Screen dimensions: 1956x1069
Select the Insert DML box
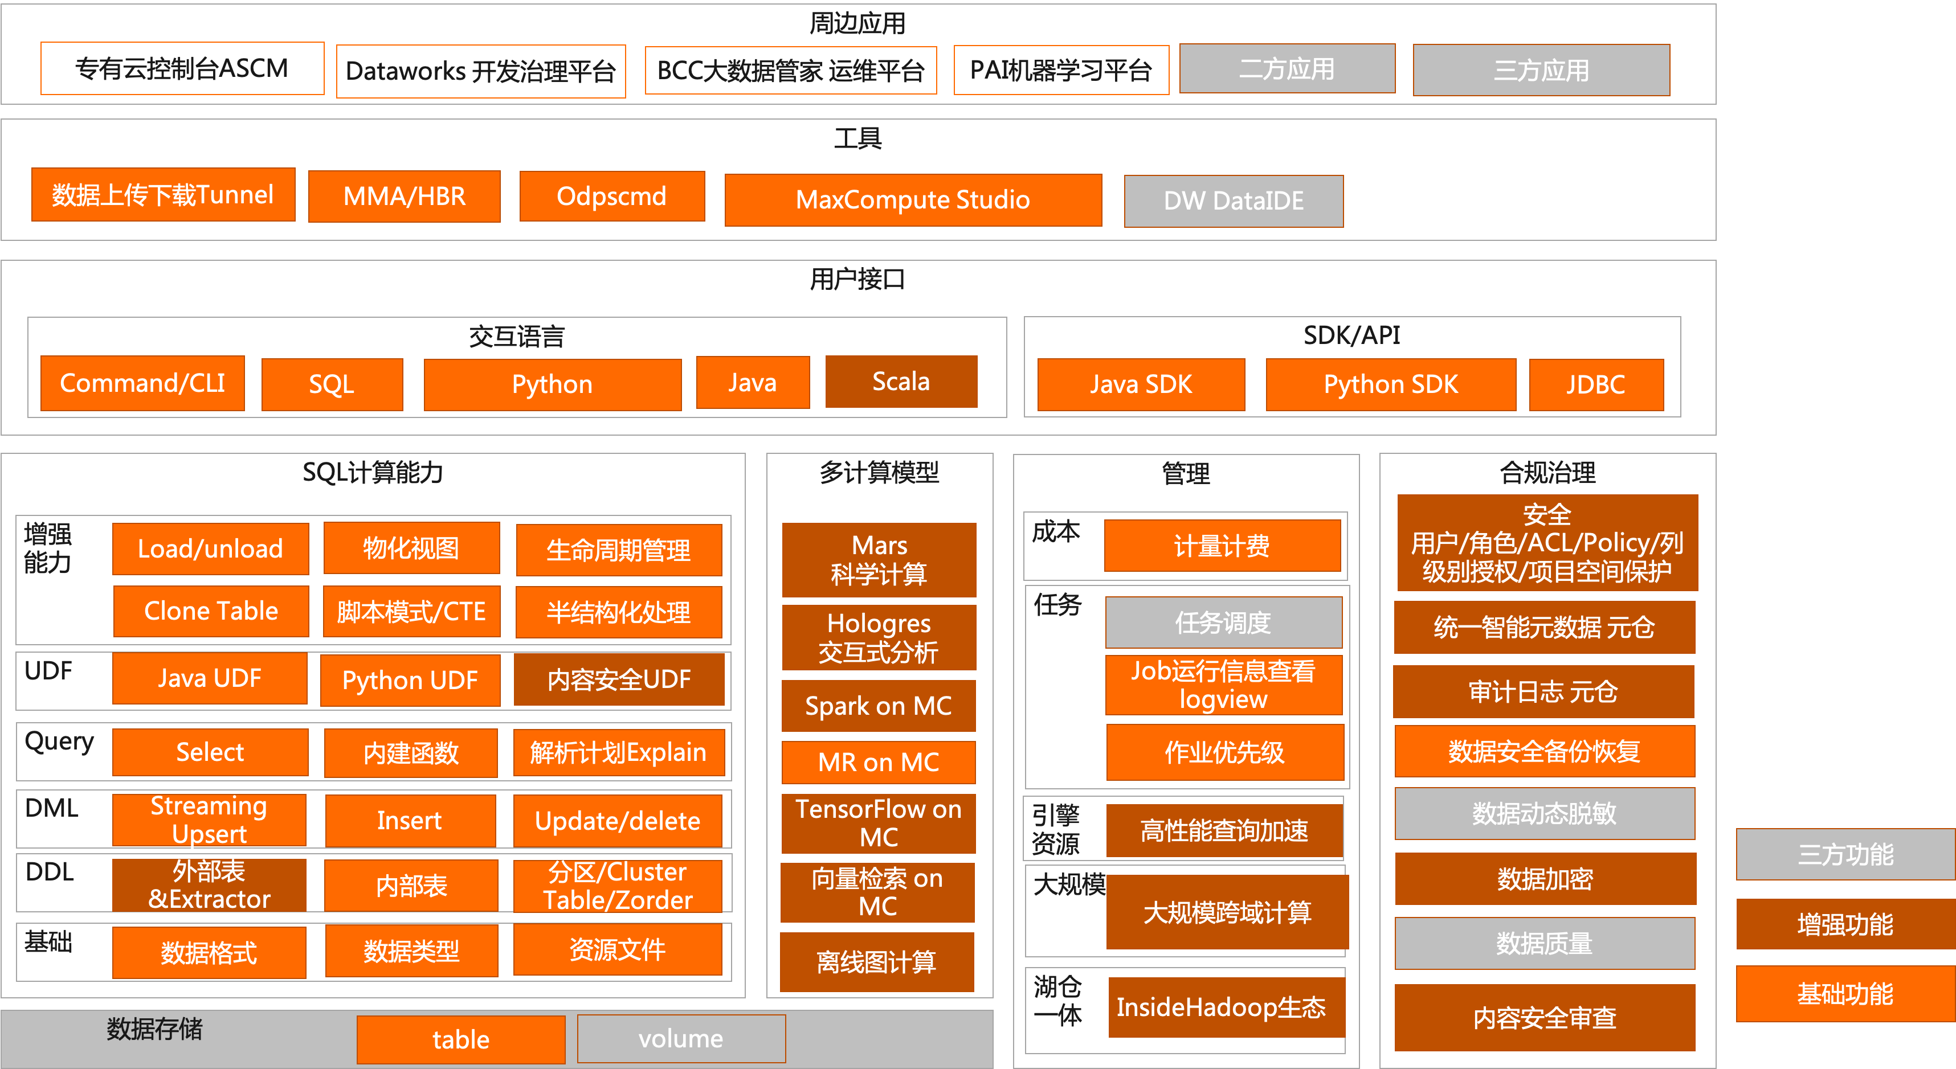tap(410, 821)
